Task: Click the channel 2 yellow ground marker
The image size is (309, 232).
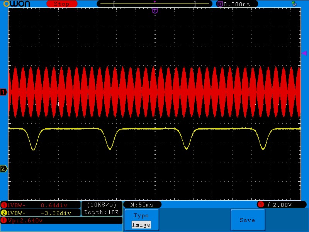Action: point(3,169)
